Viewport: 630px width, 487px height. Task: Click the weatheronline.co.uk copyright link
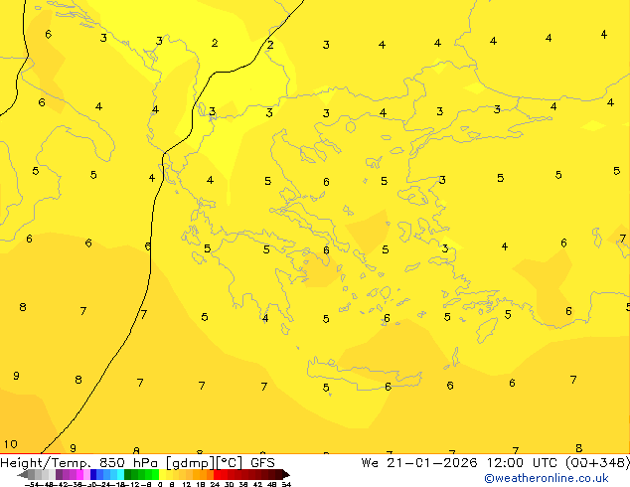tap(547, 478)
